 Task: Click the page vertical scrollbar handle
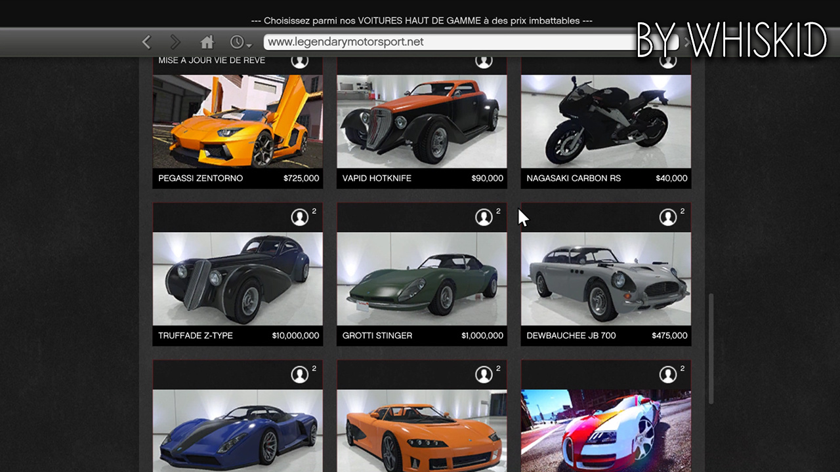711,349
